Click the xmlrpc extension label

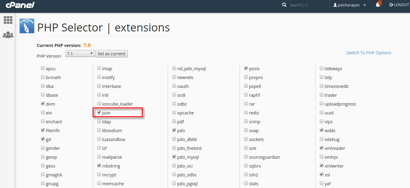coord(331,157)
